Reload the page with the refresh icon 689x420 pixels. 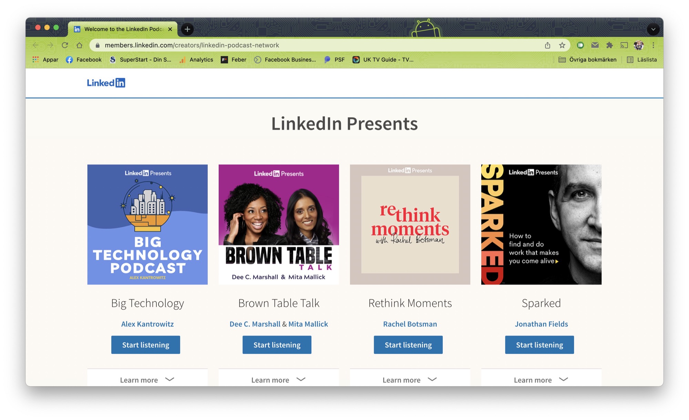pos(65,45)
